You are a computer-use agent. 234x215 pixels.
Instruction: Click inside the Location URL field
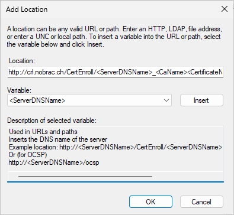click(x=116, y=72)
